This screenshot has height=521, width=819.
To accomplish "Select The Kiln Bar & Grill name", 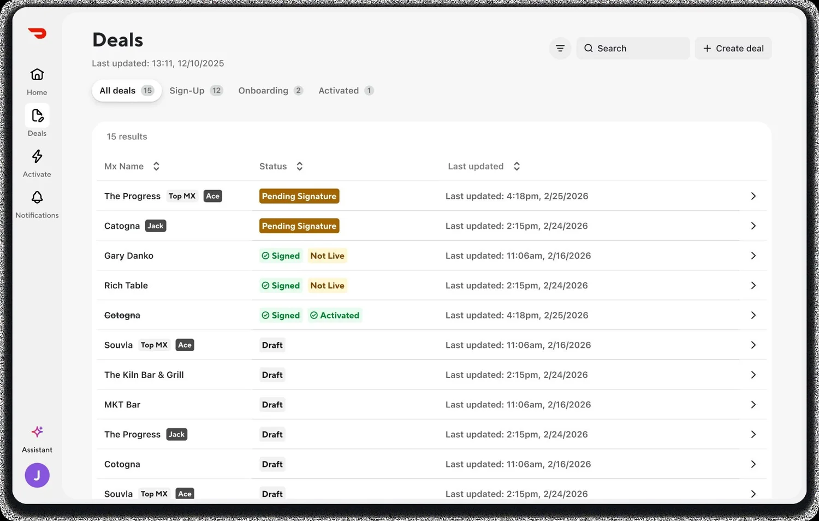I will coord(144,375).
